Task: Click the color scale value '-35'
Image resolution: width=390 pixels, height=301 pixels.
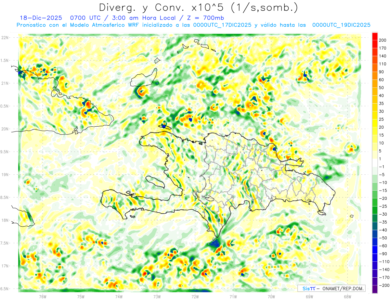Action: tap(383, 222)
